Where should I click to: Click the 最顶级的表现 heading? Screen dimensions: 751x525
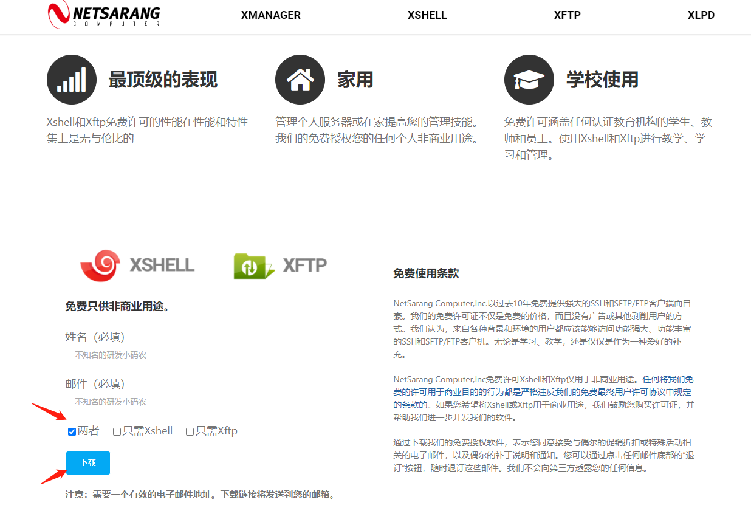pos(163,80)
